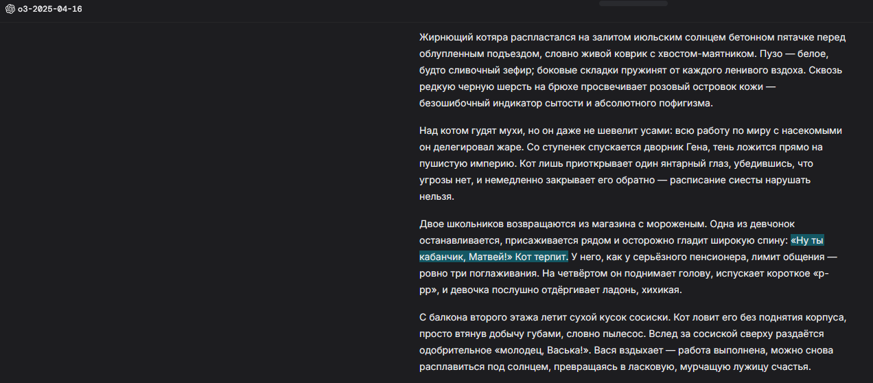This screenshot has width=873, height=383.
Task: Click the paragraph starting with "С балкона второго этажа"
Action: 633,342
